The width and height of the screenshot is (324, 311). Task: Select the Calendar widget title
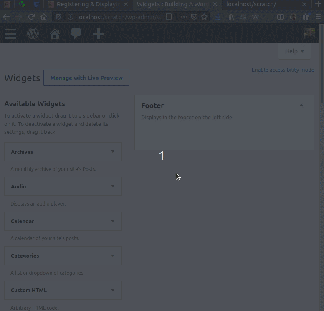click(x=22, y=221)
